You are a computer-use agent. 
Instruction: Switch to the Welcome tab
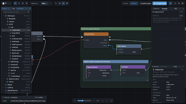(34, 3)
